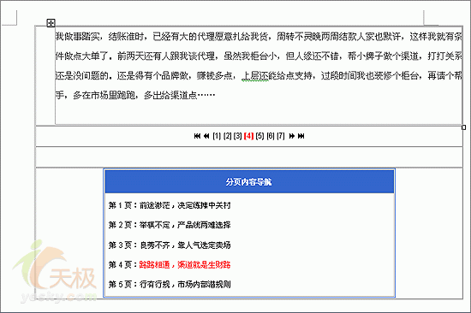Go to next page arrow icon
The width and height of the screenshot is (471, 313).
(292, 136)
